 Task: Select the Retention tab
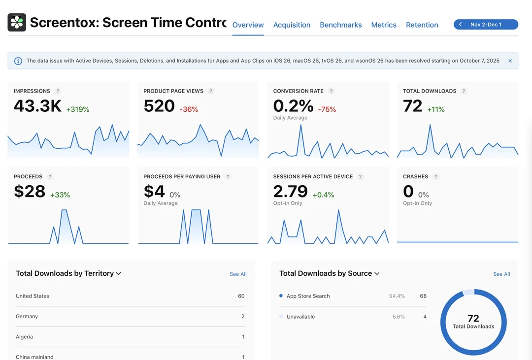click(x=422, y=25)
